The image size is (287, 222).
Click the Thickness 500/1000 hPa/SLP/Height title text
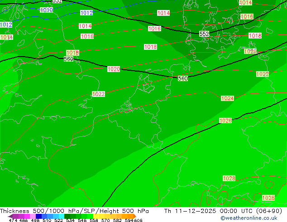[x=74, y=211]
